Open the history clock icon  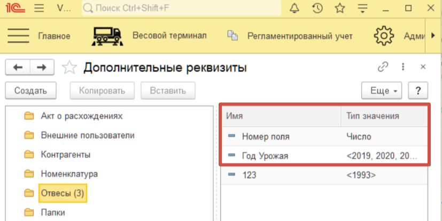(x=317, y=9)
